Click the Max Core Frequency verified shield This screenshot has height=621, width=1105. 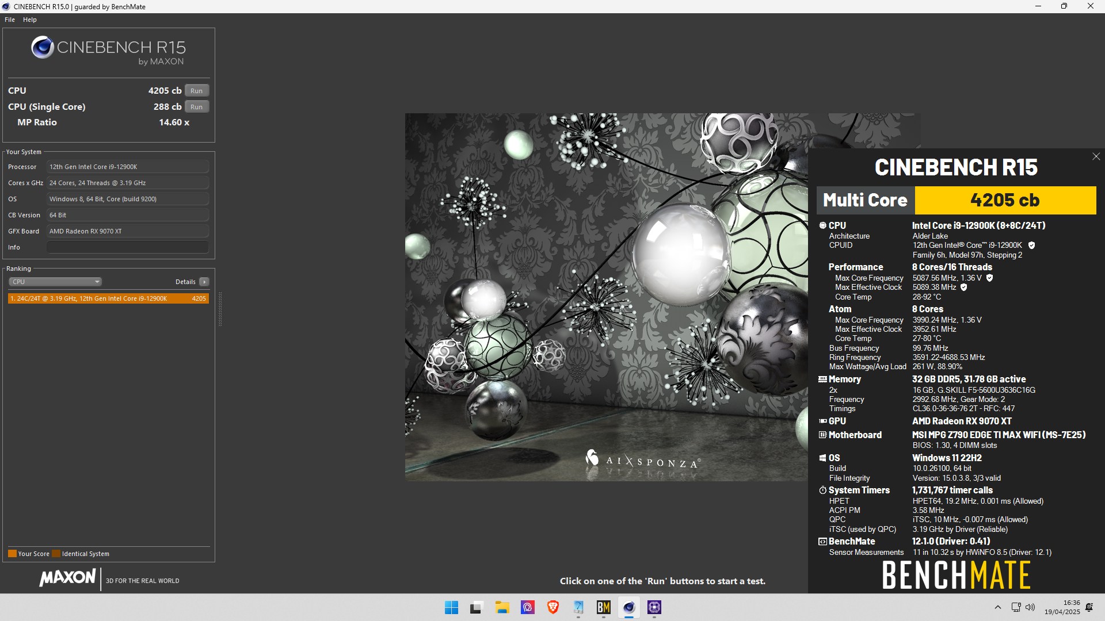click(989, 278)
